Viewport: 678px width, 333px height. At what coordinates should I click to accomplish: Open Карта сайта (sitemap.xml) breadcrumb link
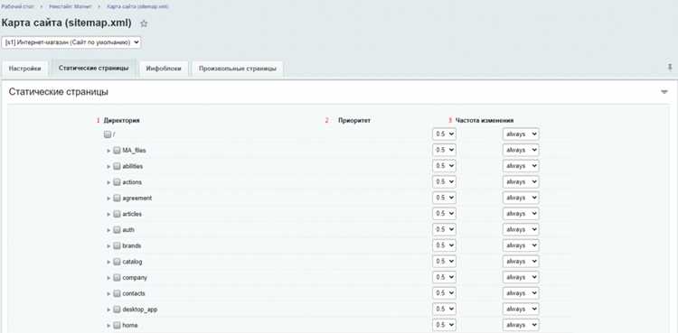[137, 7]
